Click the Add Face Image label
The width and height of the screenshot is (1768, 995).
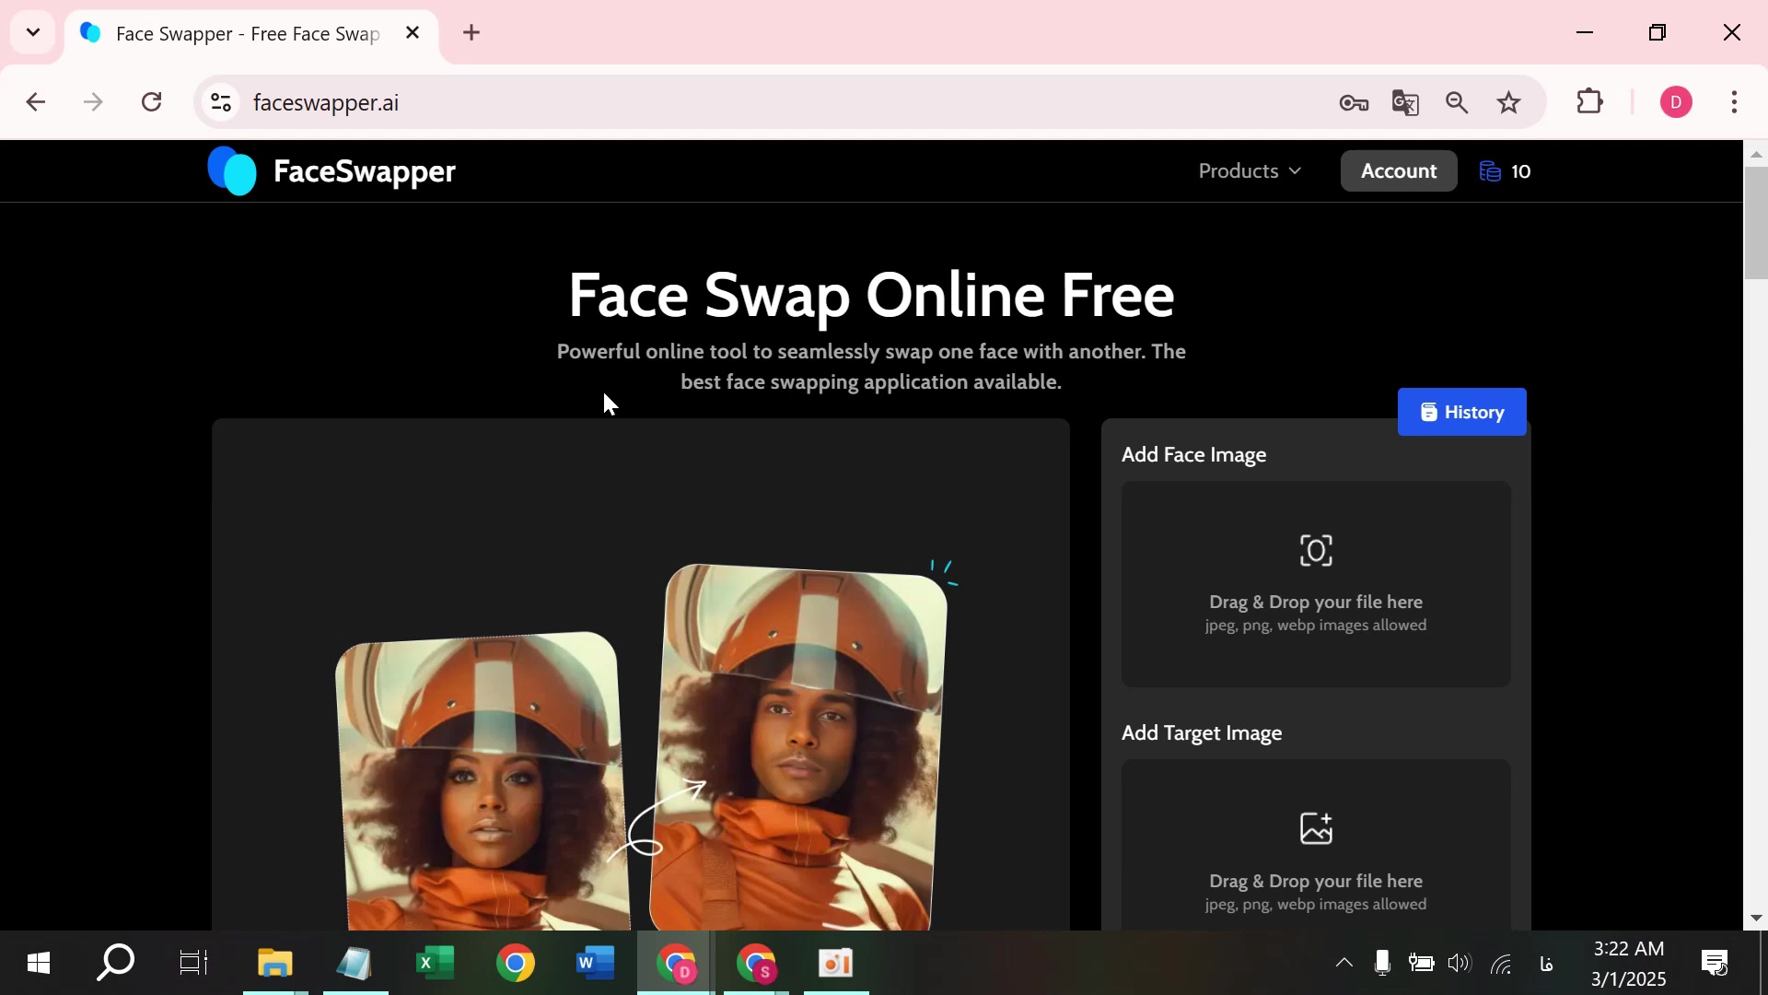pos(1193,455)
